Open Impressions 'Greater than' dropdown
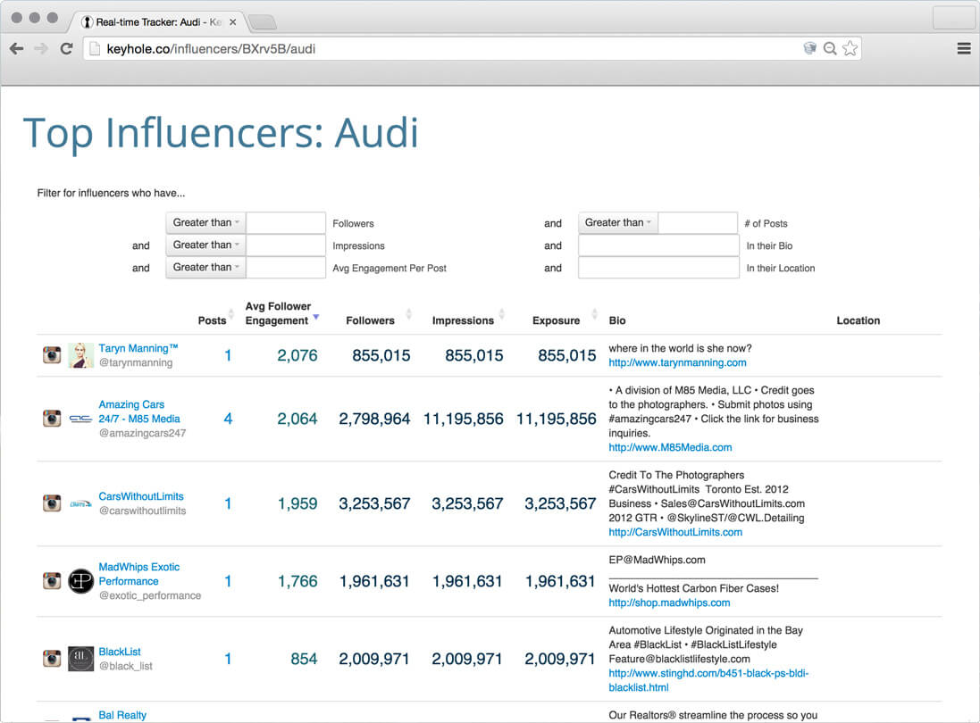980x723 pixels. (205, 245)
